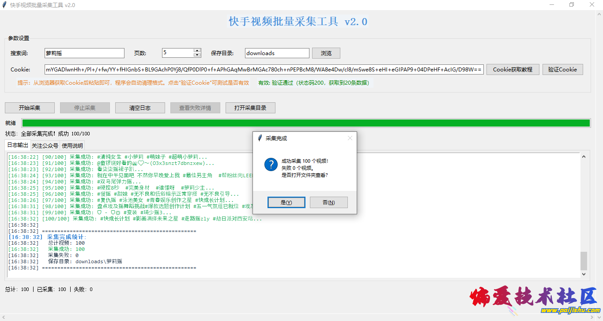Click log line 采集成功: 100
The width and height of the screenshot is (603, 321).
(66, 249)
